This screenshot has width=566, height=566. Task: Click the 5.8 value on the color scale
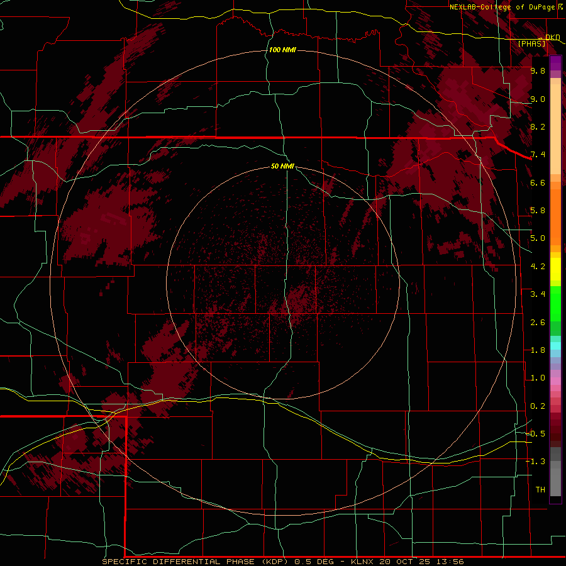pos(538,211)
